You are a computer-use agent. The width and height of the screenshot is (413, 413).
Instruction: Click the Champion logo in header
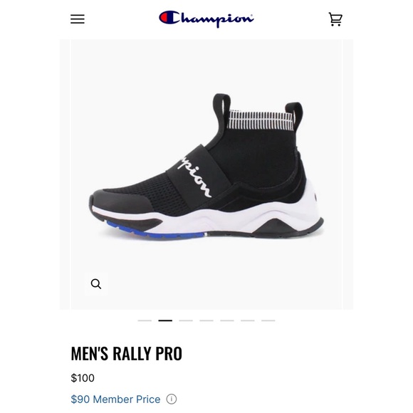[206, 19]
